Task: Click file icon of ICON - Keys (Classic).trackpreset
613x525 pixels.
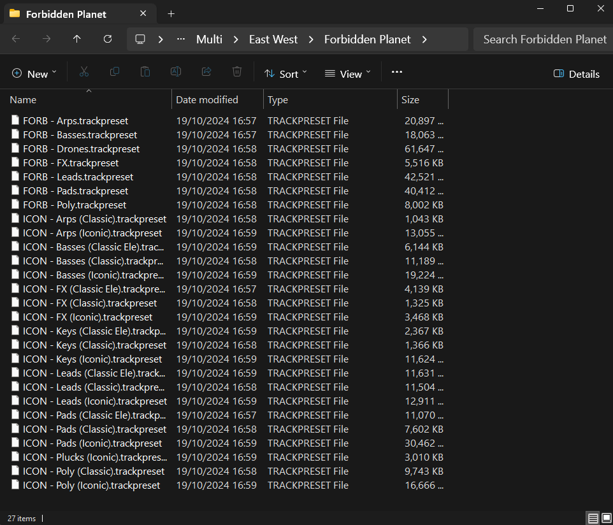Action: [x=15, y=345]
